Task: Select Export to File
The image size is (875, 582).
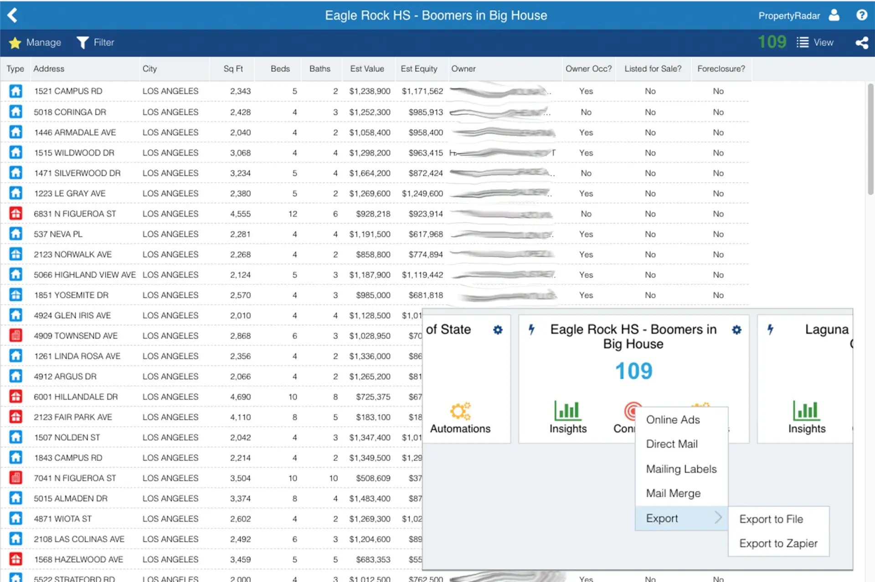Action: (771, 519)
